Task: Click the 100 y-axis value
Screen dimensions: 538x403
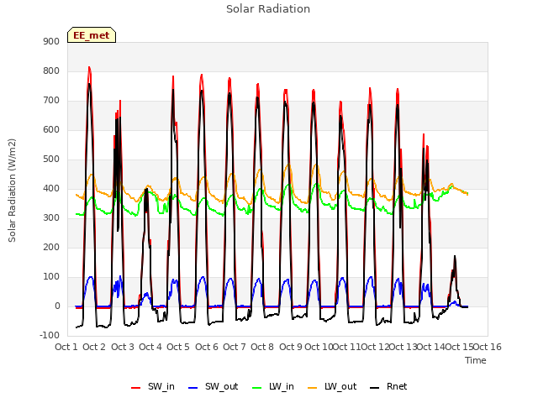Action: (x=51, y=276)
